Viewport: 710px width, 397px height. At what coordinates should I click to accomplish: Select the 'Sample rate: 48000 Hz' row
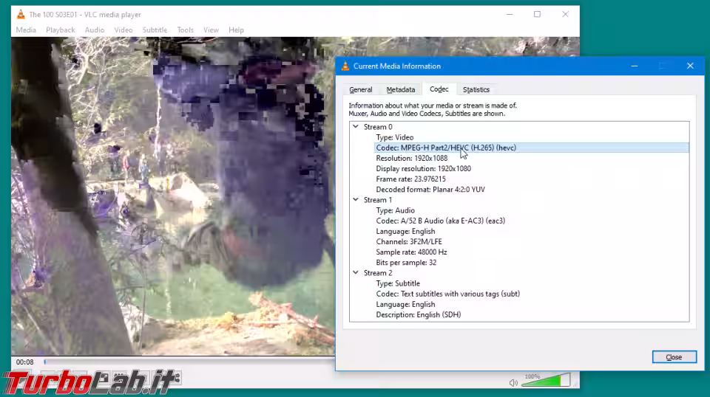click(411, 252)
